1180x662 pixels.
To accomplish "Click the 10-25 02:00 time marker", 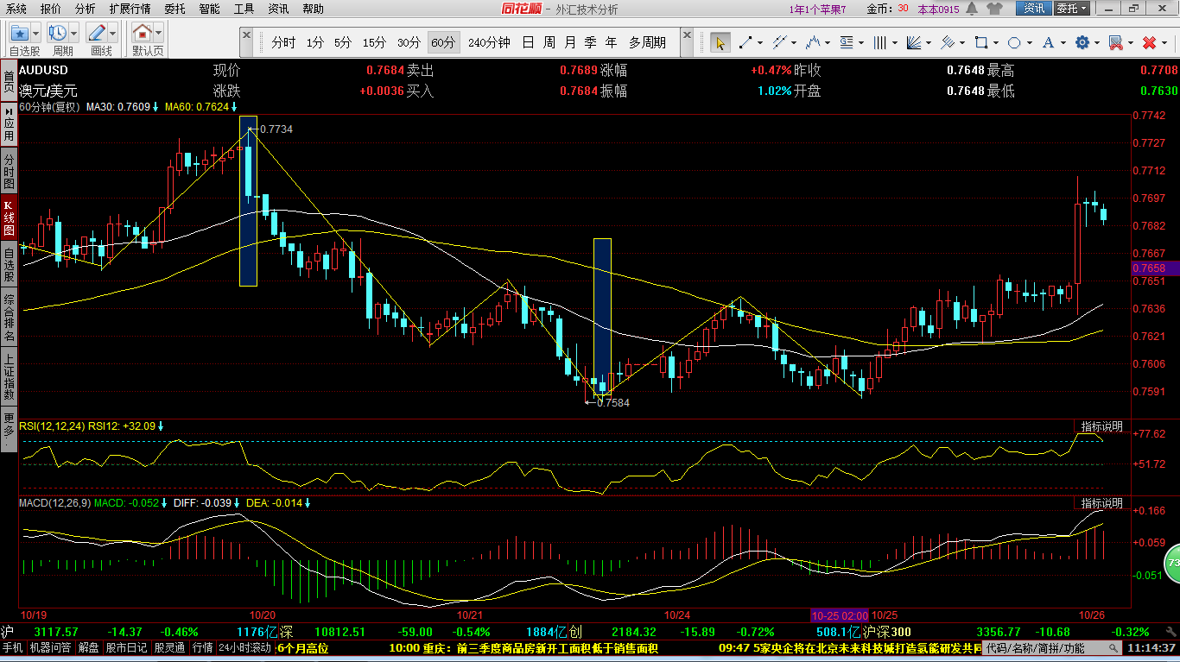I will 840,615.
